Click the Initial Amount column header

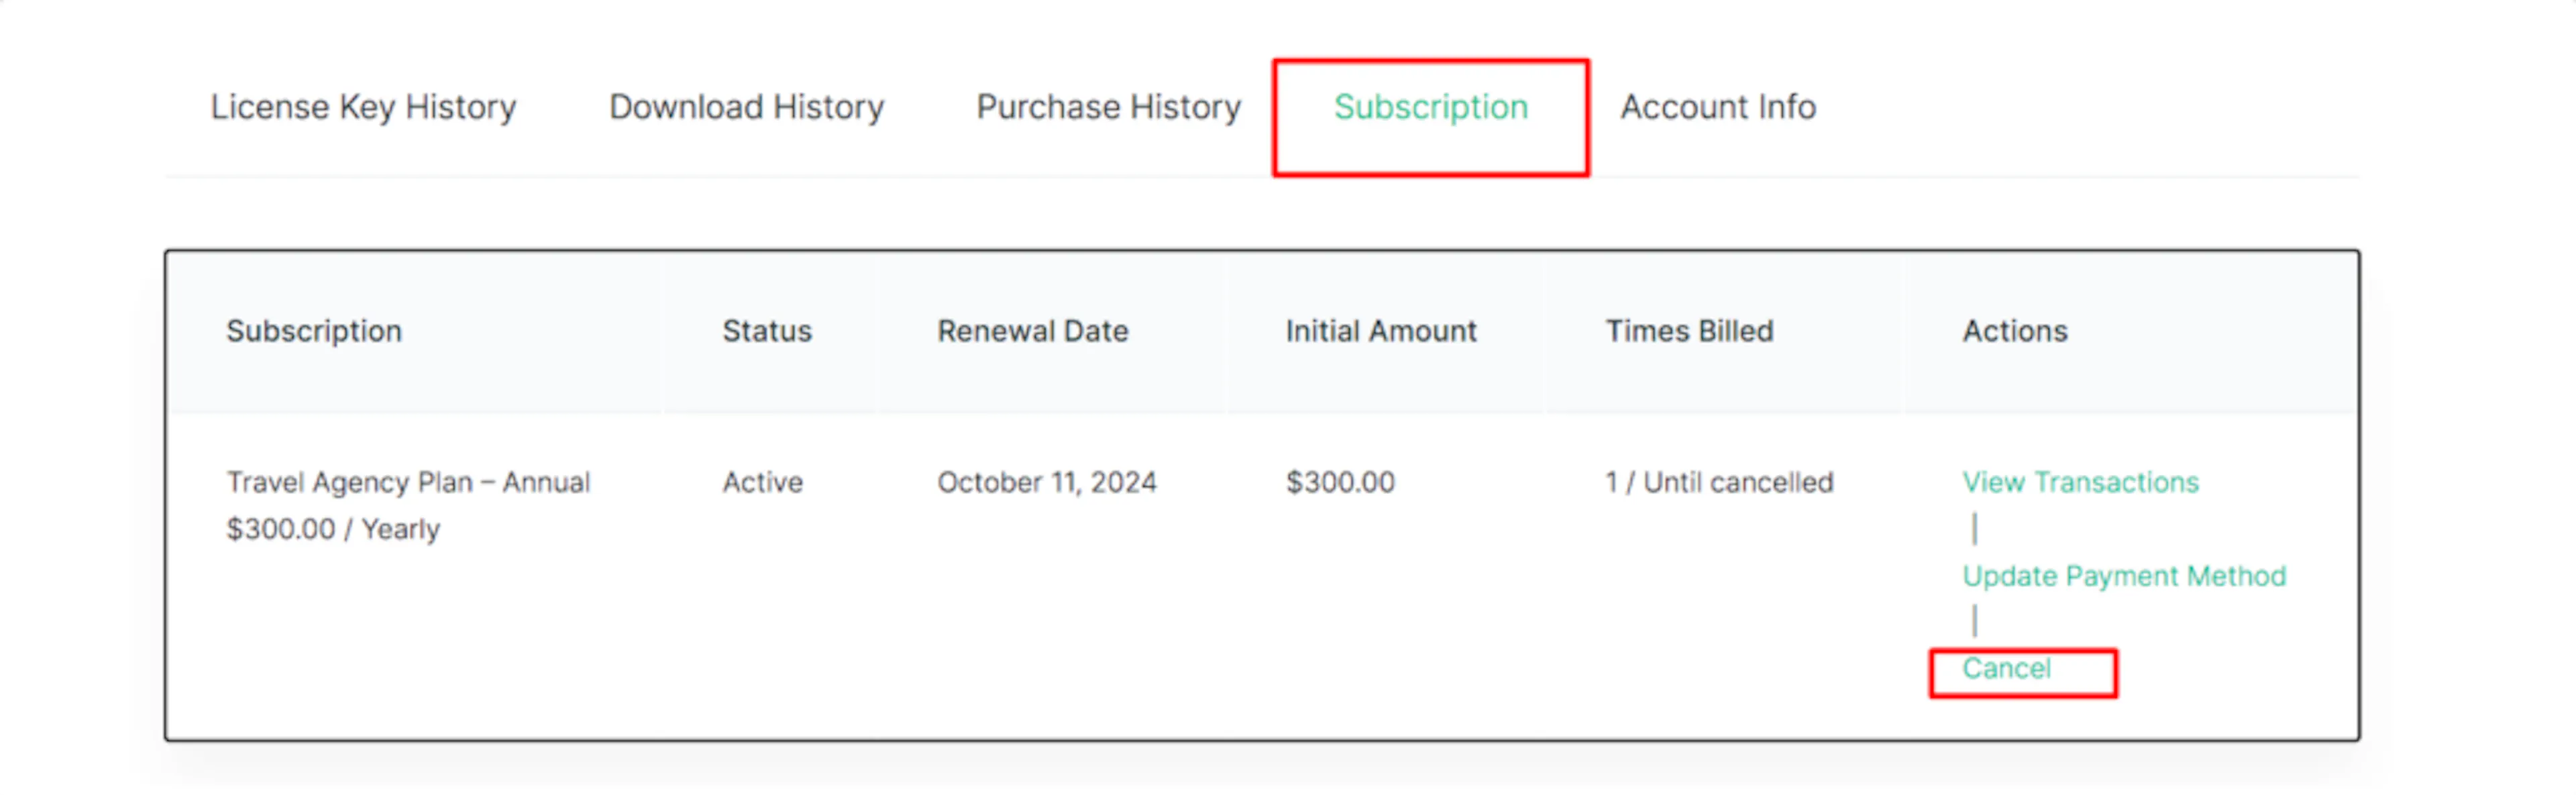point(1381,331)
